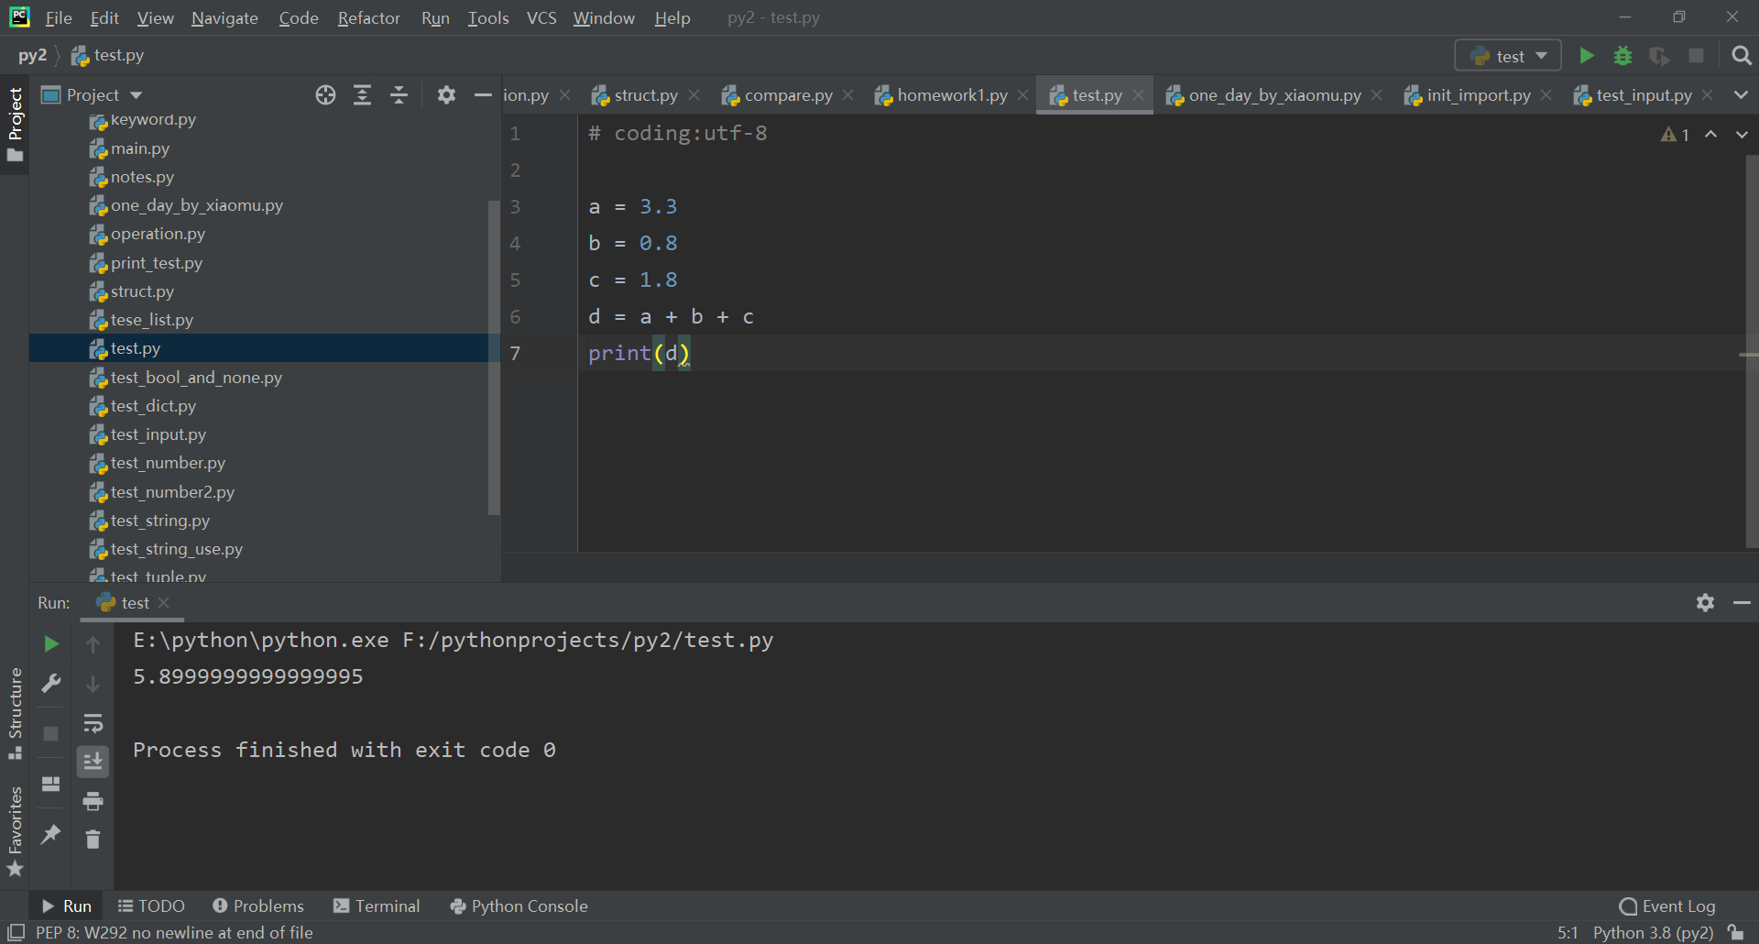Click py2 breadcrumb in navigation bar

tap(32, 56)
